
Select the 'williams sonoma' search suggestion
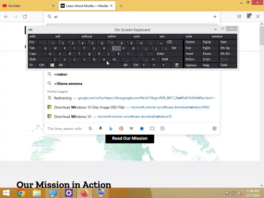(132, 84)
